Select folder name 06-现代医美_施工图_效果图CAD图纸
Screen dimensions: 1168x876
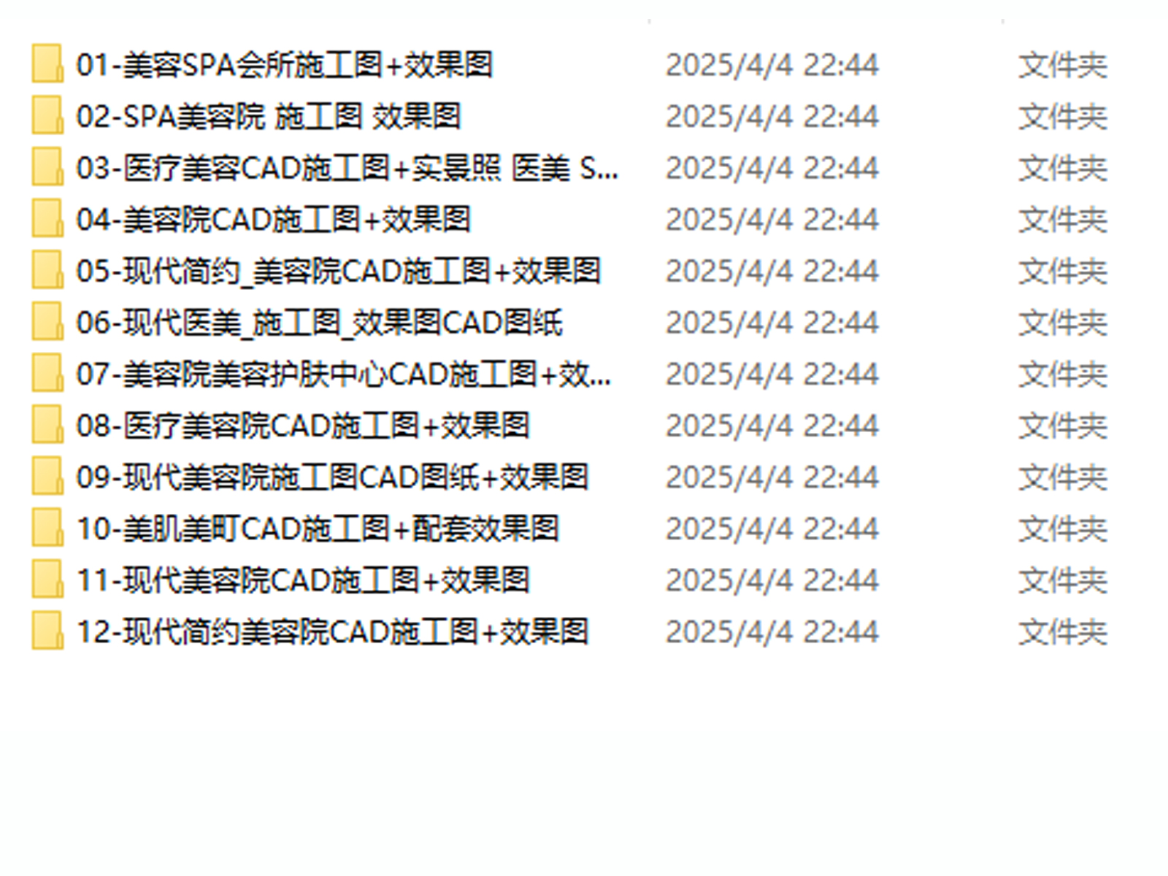coord(320,323)
